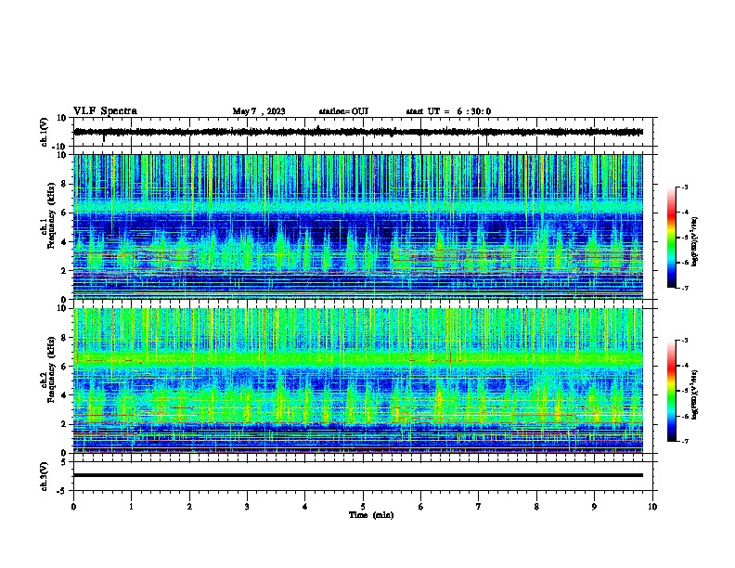This screenshot has height=568, width=735.
Task: Click the '5' tick on ch.3(V) axis
Action: 64,462
